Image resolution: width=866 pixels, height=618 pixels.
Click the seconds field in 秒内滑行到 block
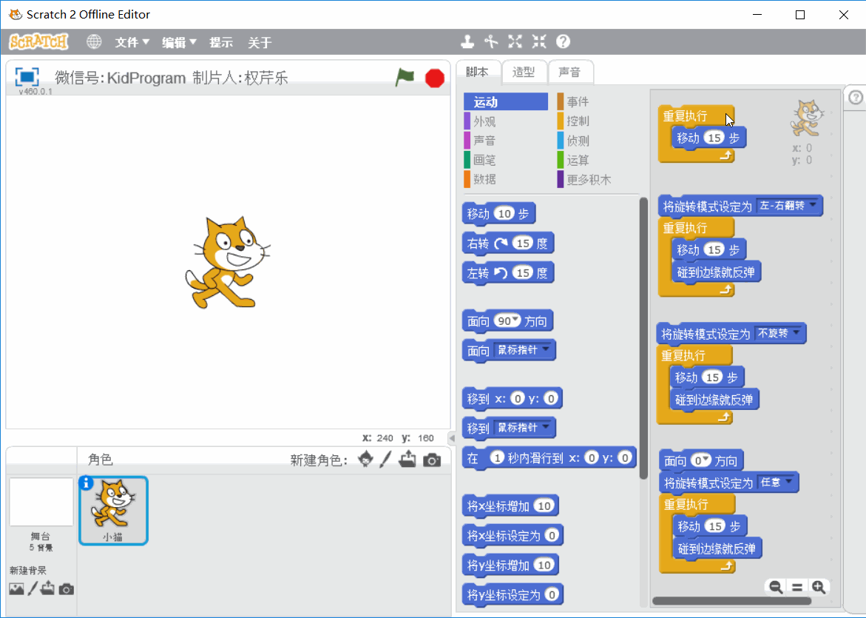tap(497, 457)
